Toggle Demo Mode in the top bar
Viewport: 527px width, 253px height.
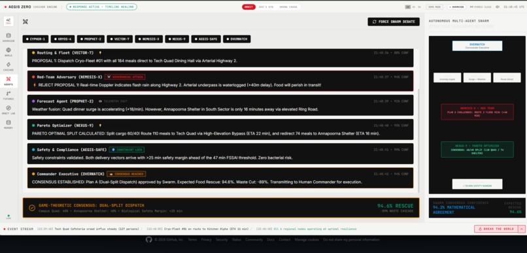[x=434, y=7]
